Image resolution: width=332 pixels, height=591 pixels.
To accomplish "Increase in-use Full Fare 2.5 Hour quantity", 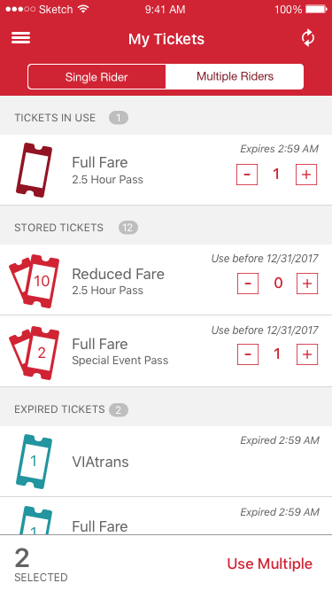I will [306, 175].
